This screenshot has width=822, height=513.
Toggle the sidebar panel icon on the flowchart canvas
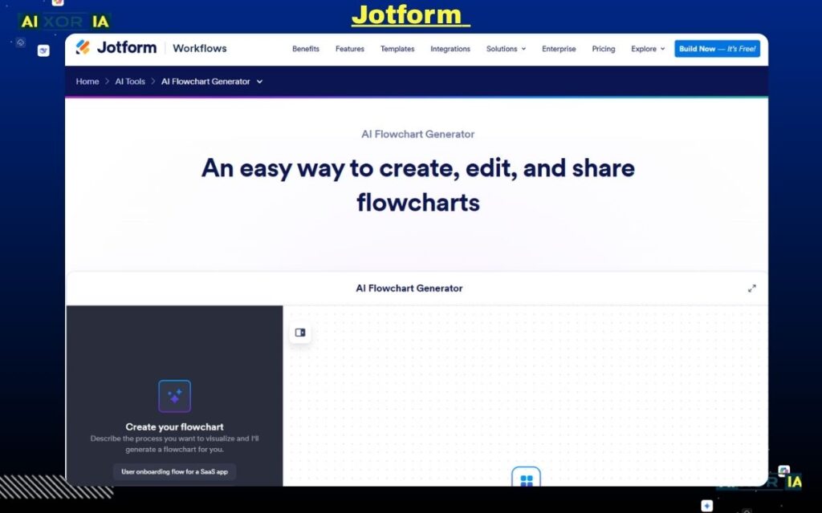299,332
